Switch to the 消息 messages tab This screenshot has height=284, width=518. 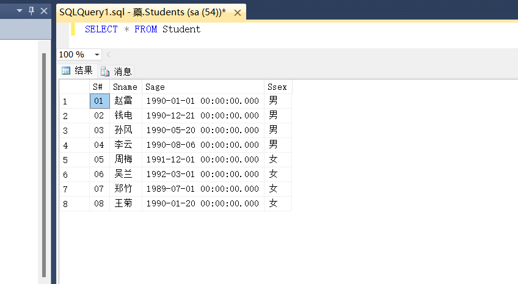tap(116, 71)
